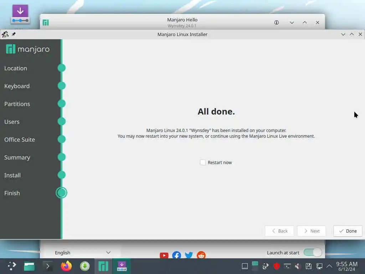Select the Users step in sidebar
Viewport: 365px width, 274px height.
(12, 122)
